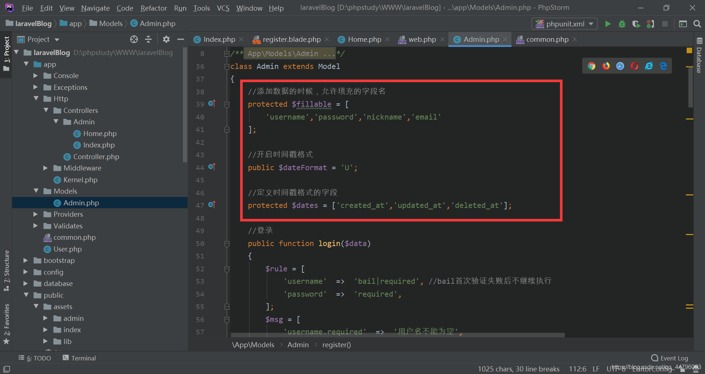Click the 112:6 cursor position indicator

[578, 369]
